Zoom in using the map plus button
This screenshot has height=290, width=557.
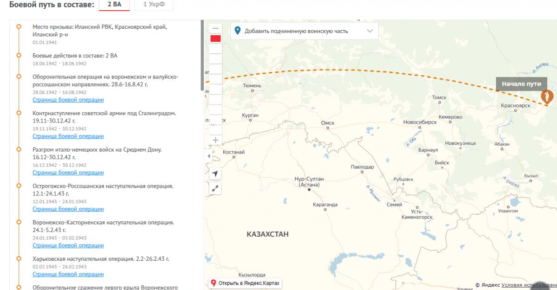[215, 140]
